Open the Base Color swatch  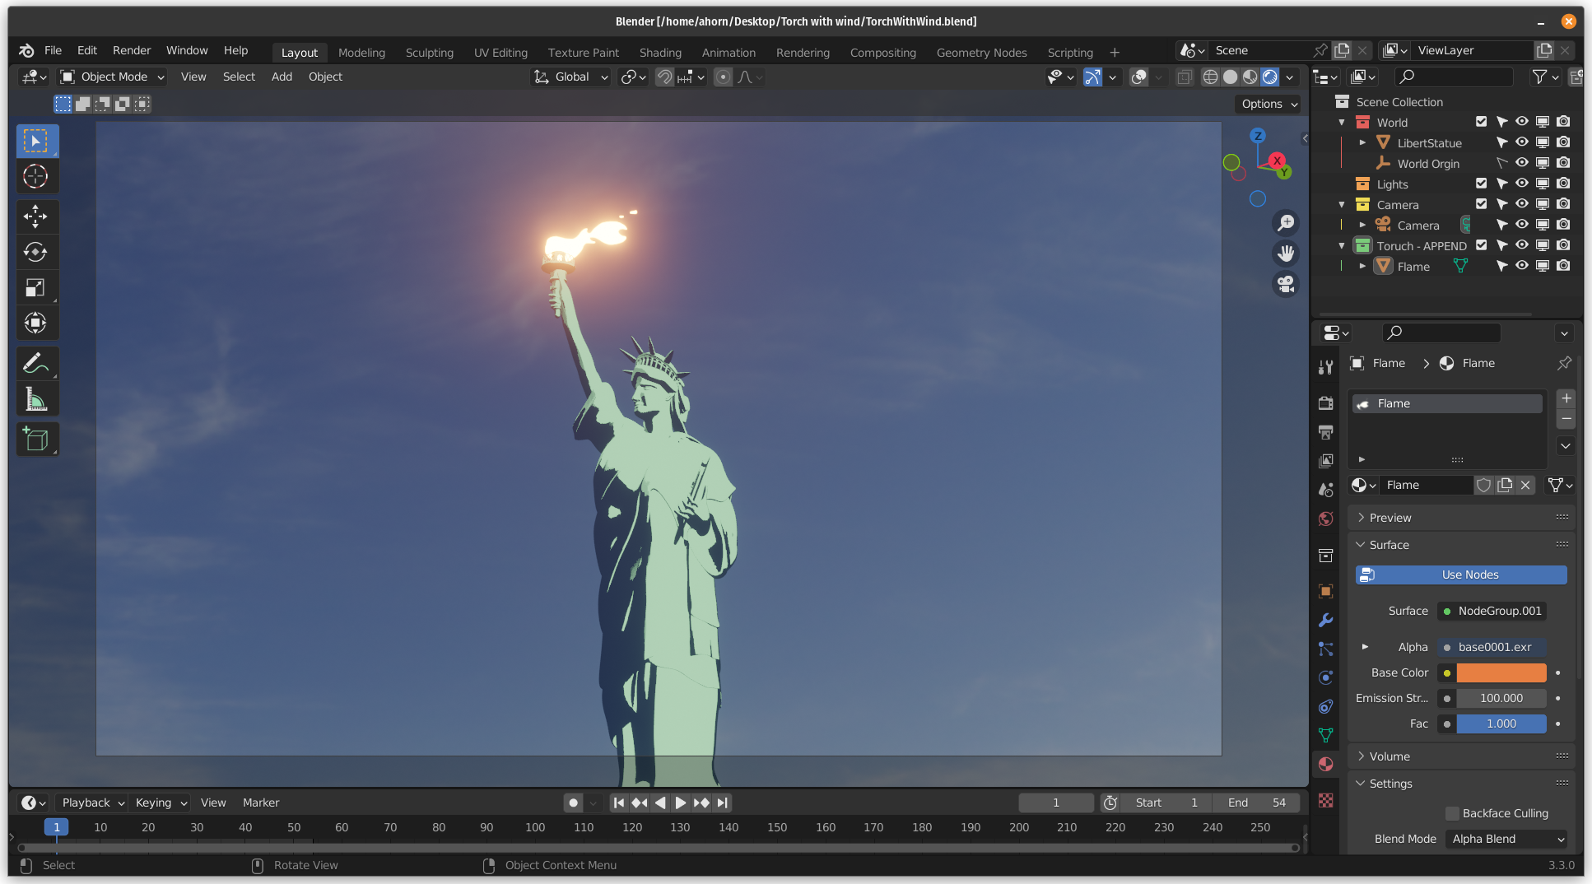1501,672
